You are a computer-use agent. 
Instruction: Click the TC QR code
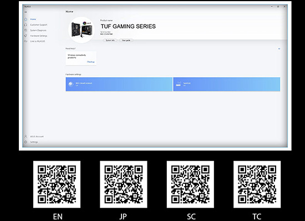click(x=257, y=184)
